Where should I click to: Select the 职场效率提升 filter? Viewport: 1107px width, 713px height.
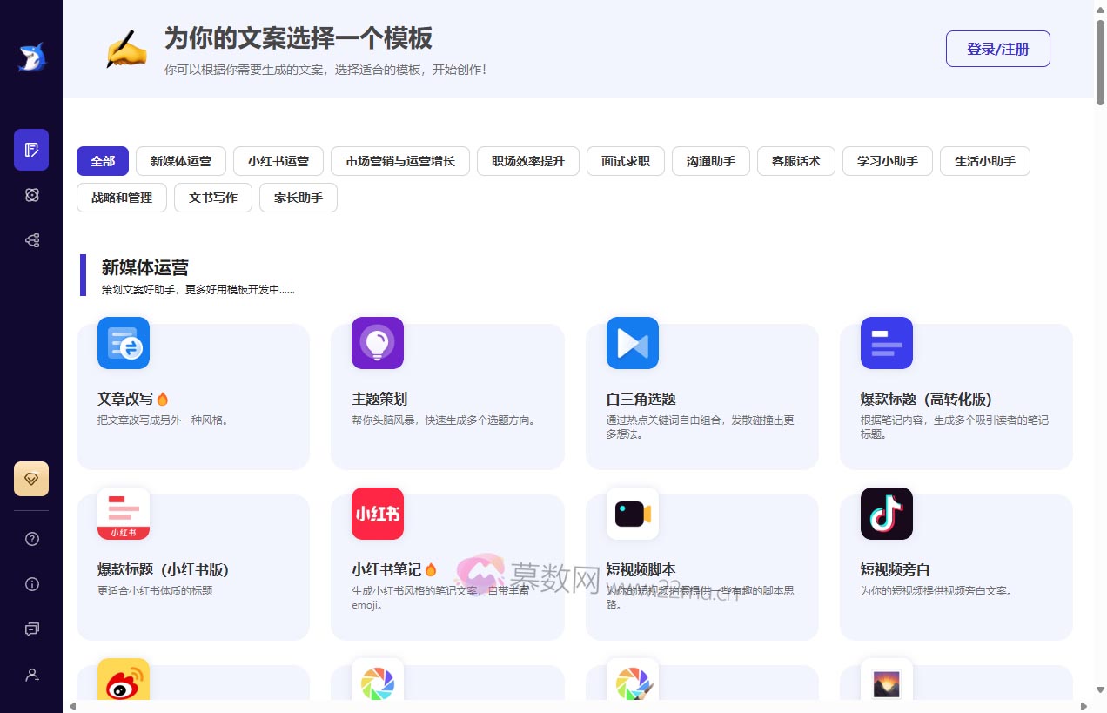coord(527,161)
